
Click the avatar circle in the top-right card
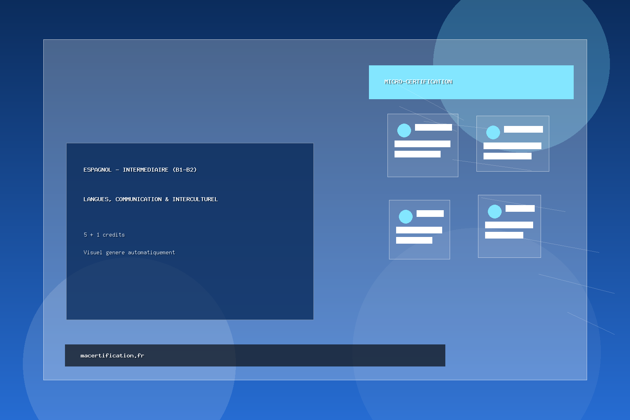point(493,132)
